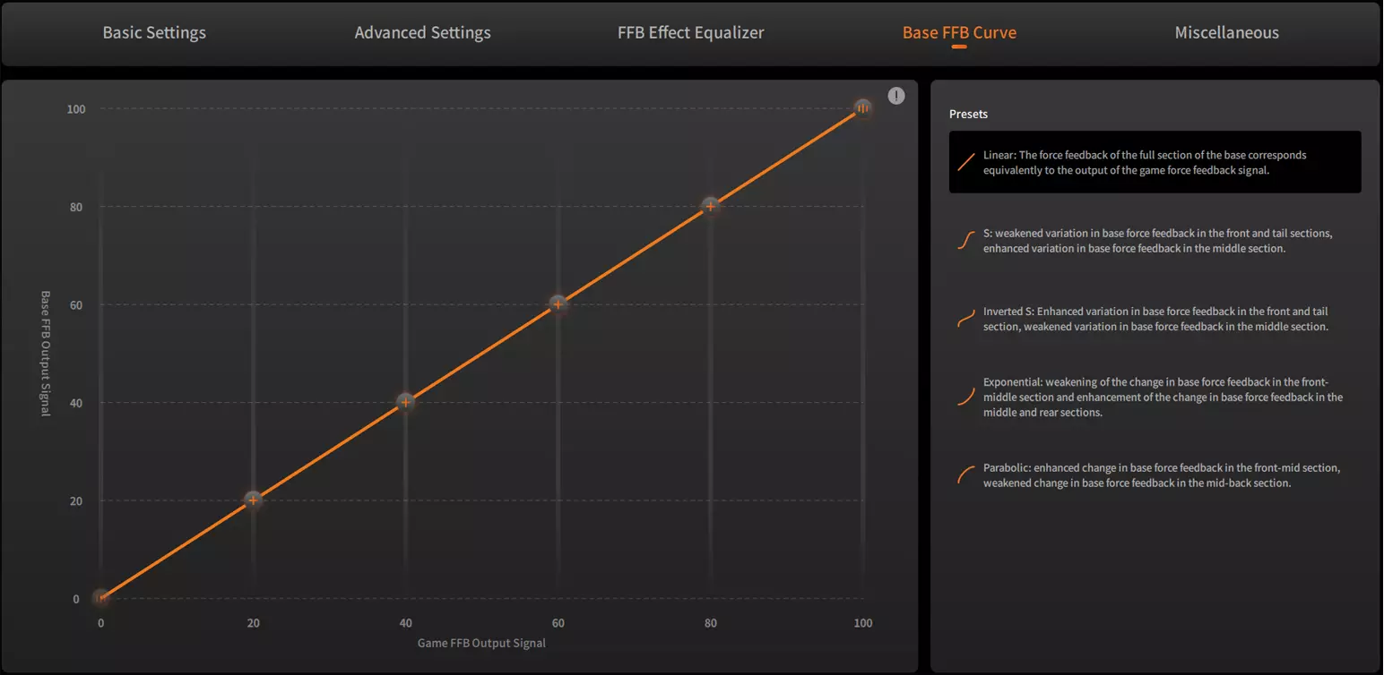Click the curve control point at 20
This screenshot has height=675, width=1384.
pos(253,500)
